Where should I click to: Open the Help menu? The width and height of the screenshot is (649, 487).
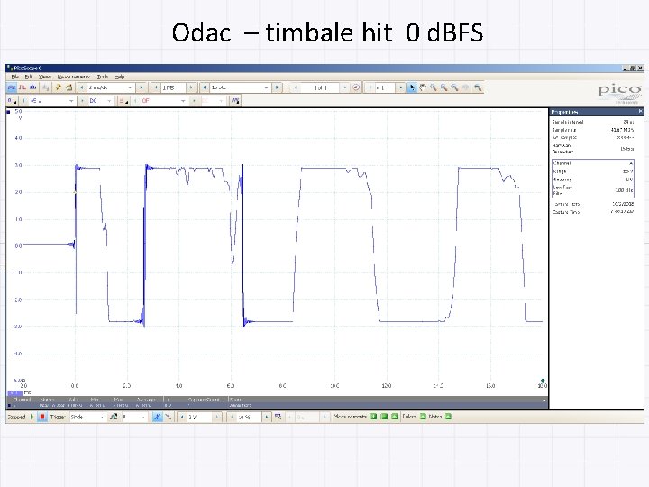click(120, 77)
